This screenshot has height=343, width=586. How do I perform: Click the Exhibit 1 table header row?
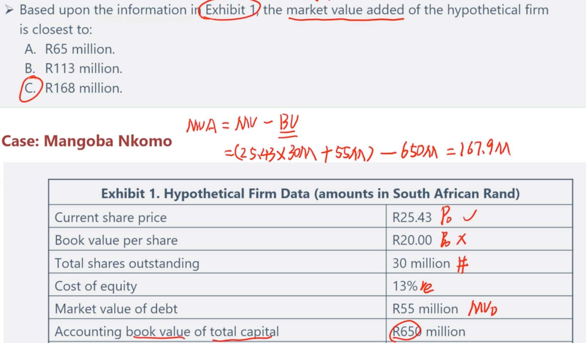310,194
